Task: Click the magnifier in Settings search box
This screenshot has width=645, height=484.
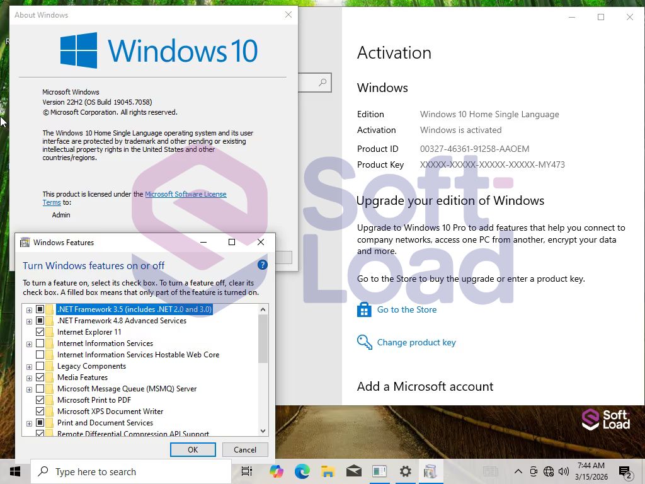Action: tap(322, 83)
